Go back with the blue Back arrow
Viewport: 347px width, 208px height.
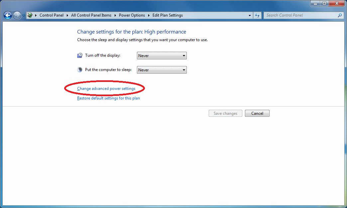tap(8, 16)
